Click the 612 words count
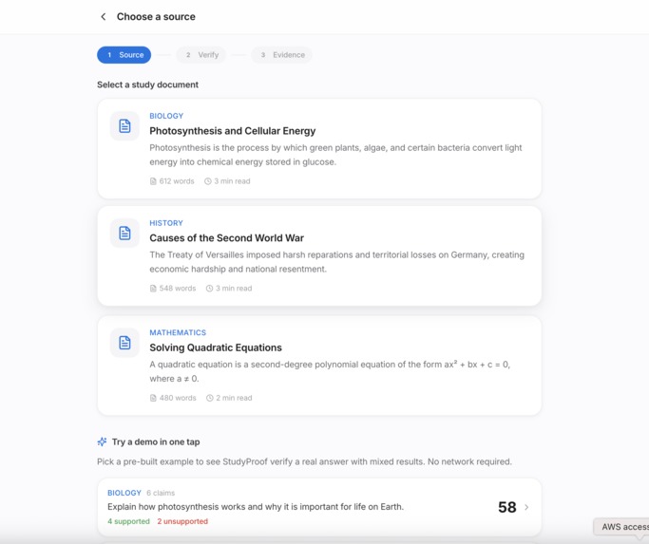649x544 pixels. coord(177,181)
